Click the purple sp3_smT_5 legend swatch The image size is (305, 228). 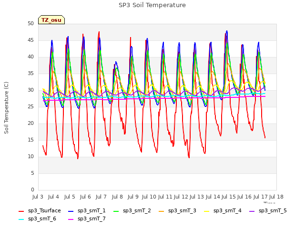tap(252, 211)
